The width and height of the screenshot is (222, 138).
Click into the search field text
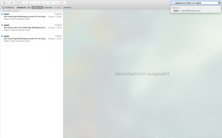[x=188, y=3]
